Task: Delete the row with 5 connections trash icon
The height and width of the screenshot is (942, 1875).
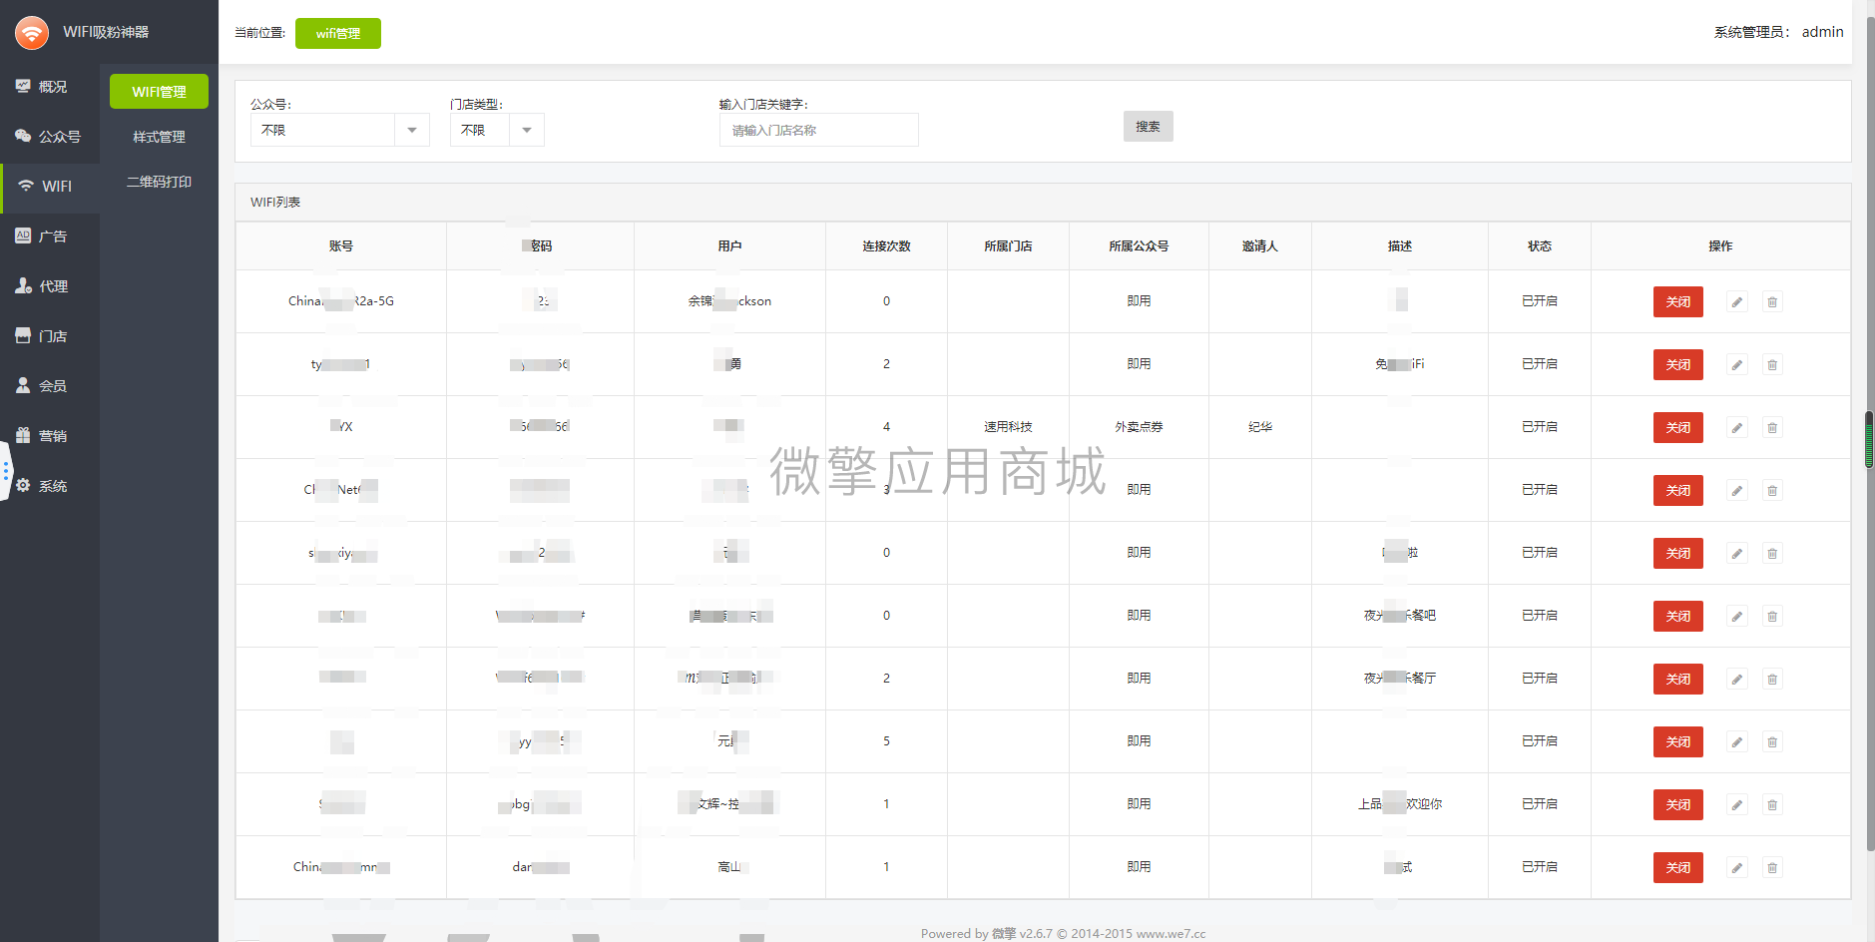Action: coord(1772,741)
